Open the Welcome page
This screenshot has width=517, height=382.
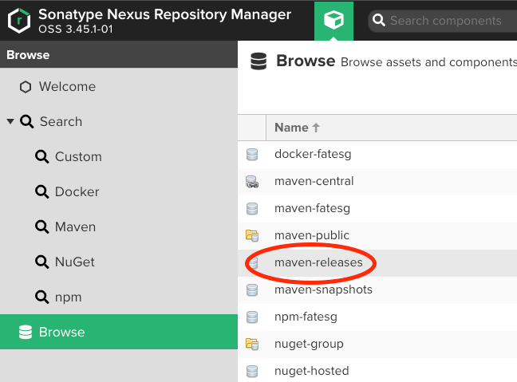[67, 87]
